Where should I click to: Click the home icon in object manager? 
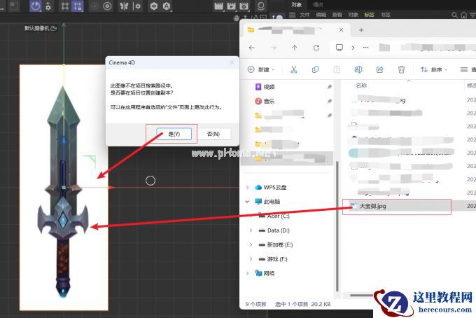pos(463,15)
